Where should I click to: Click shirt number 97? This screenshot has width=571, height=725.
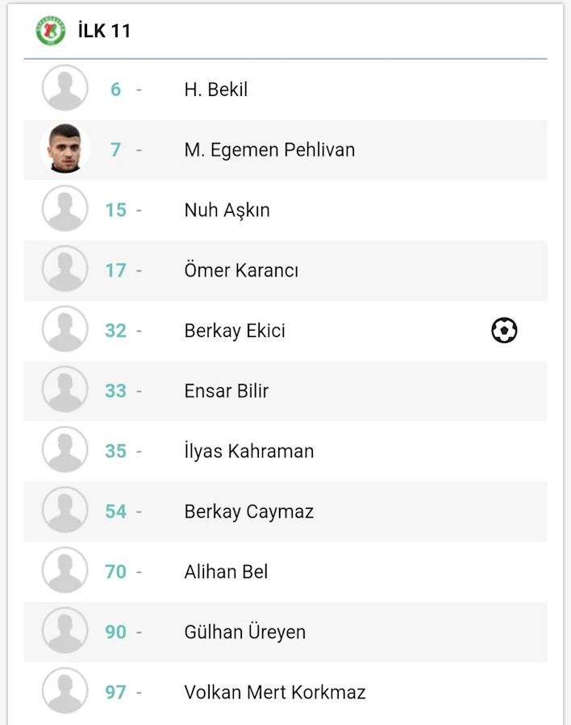coord(115,692)
